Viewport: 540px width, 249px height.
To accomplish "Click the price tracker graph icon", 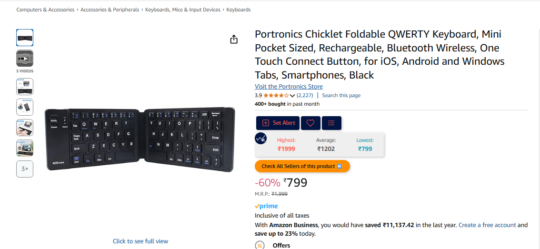I will 260,139.
